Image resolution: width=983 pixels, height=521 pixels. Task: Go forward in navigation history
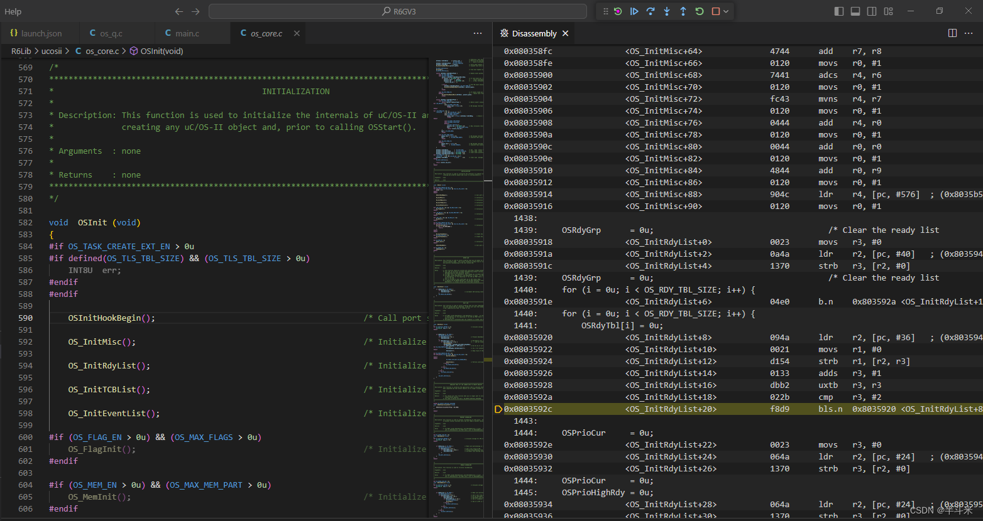[195, 11]
